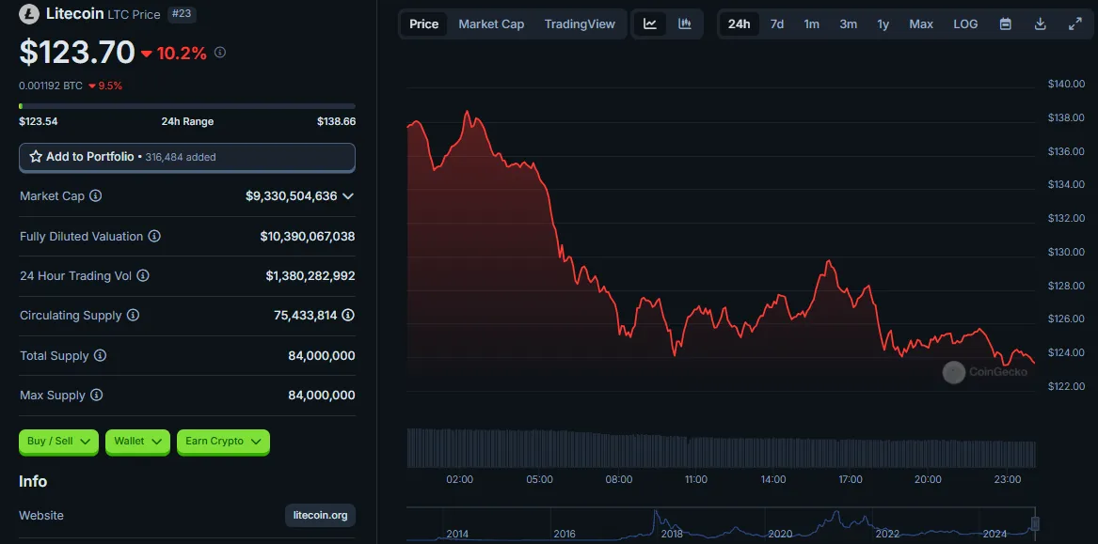Open the calendar date range picker
Screen dimensions: 1098x544
click(x=1005, y=23)
